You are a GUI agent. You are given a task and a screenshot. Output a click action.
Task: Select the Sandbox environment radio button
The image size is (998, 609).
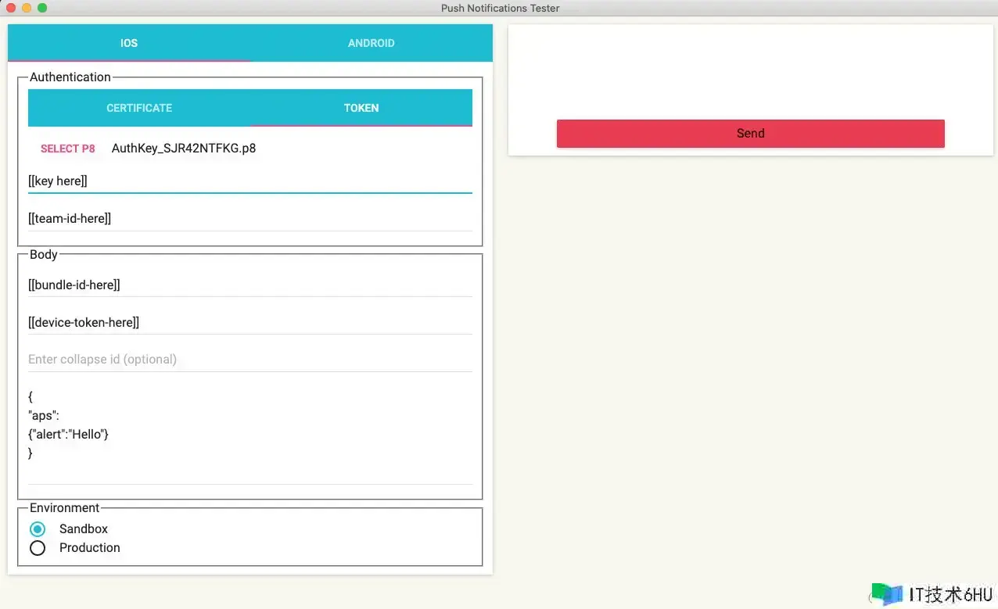tap(38, 529)
